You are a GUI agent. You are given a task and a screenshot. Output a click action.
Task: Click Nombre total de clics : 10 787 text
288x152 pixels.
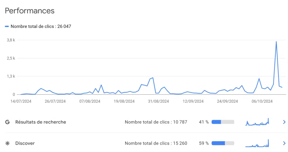[x=156, y=122]
